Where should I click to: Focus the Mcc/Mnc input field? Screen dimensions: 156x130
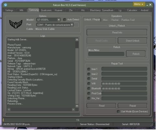(x=106, y=54)
